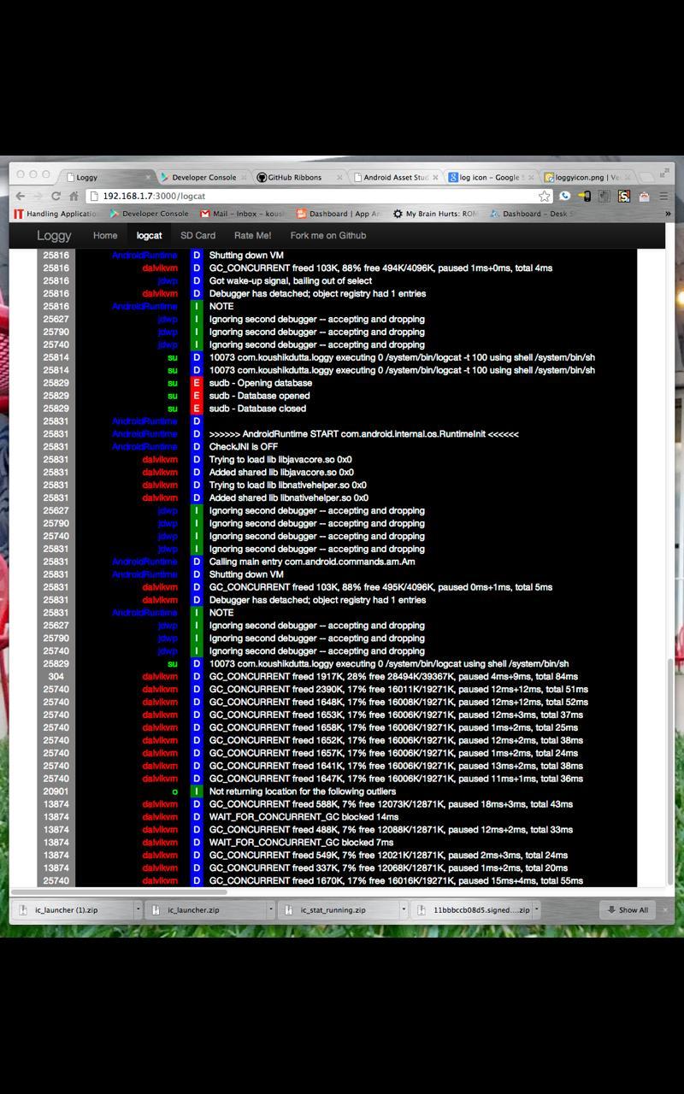Click the vertical scrollbar of the page
Viewport: 684px width, 1094px height.
[669, 769]
